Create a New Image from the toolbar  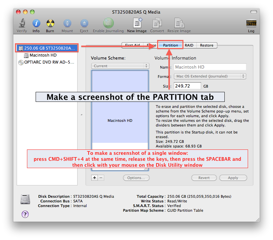coord(137,23)
